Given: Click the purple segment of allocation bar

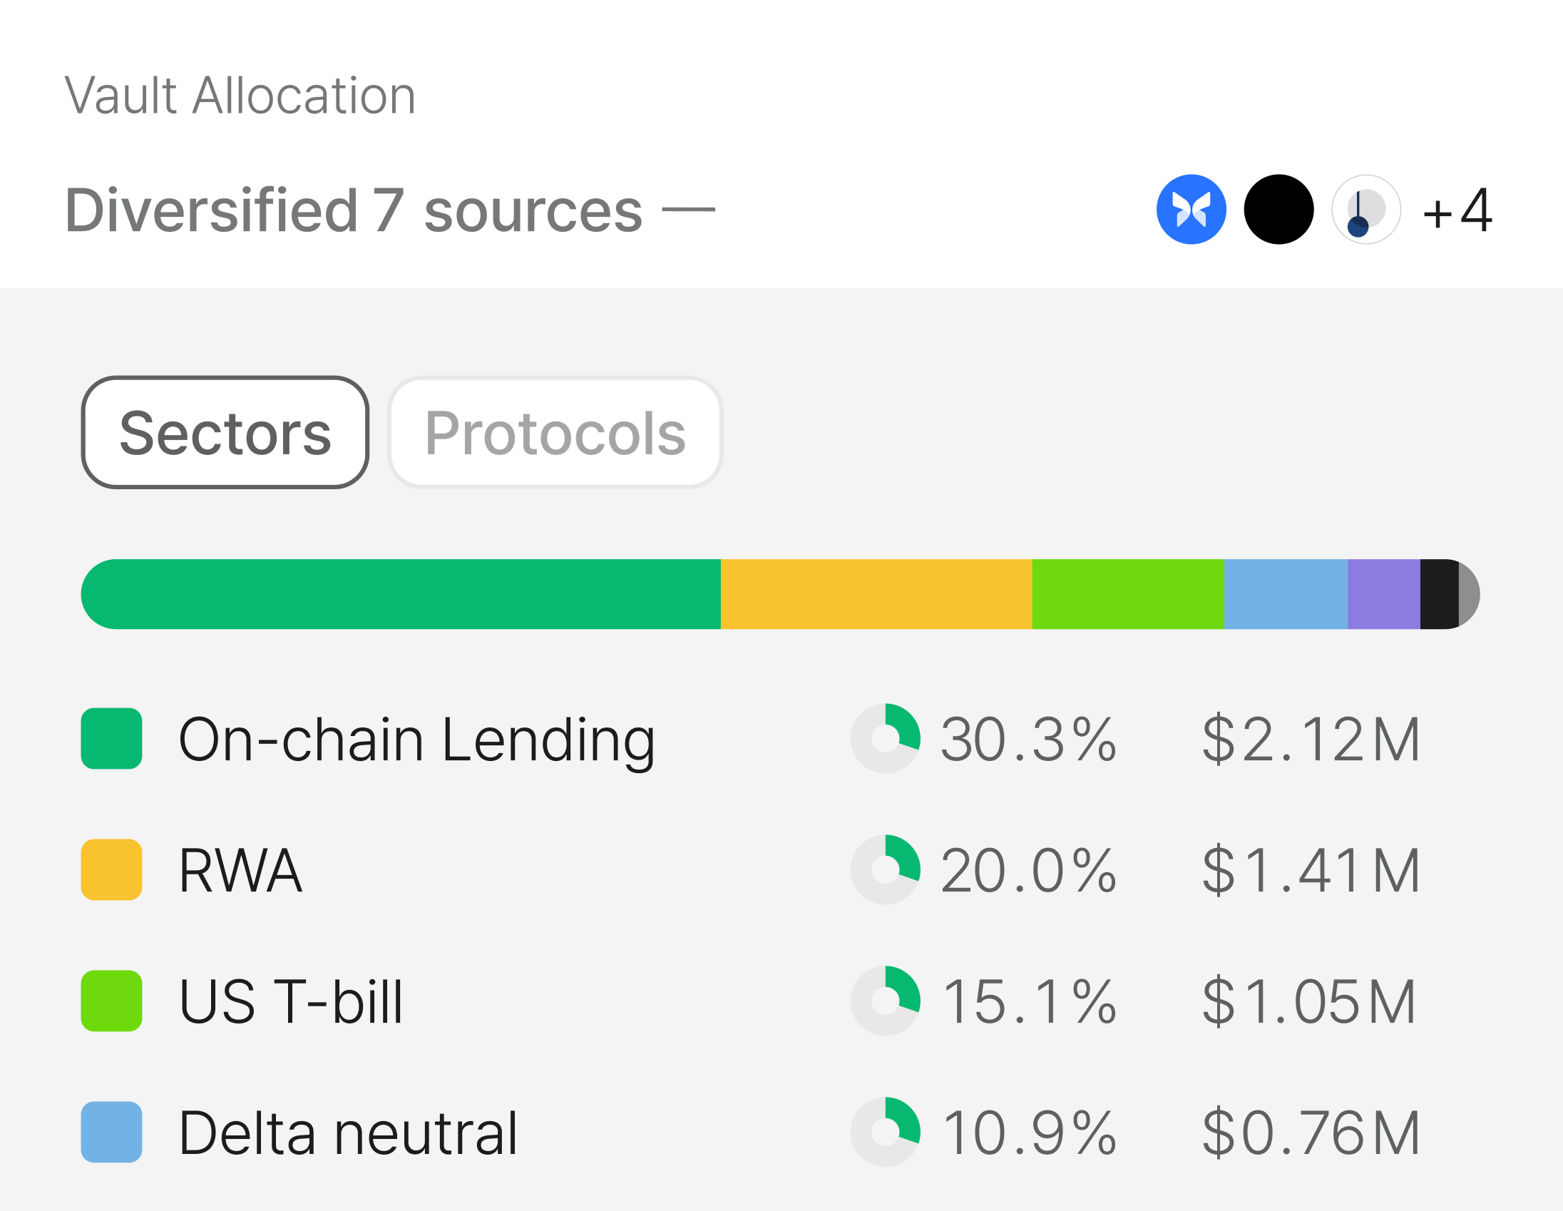Looking at the screenshot, I should (x=1384, y=594).
